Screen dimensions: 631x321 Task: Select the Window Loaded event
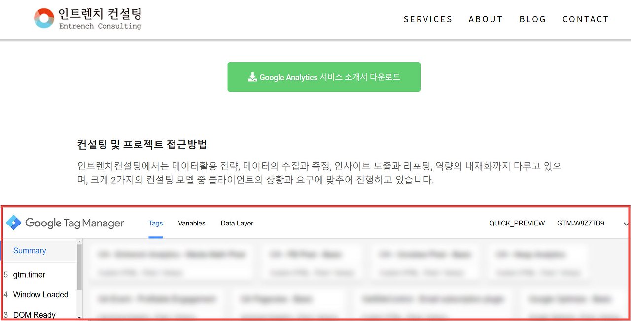(x=39, y=294)
